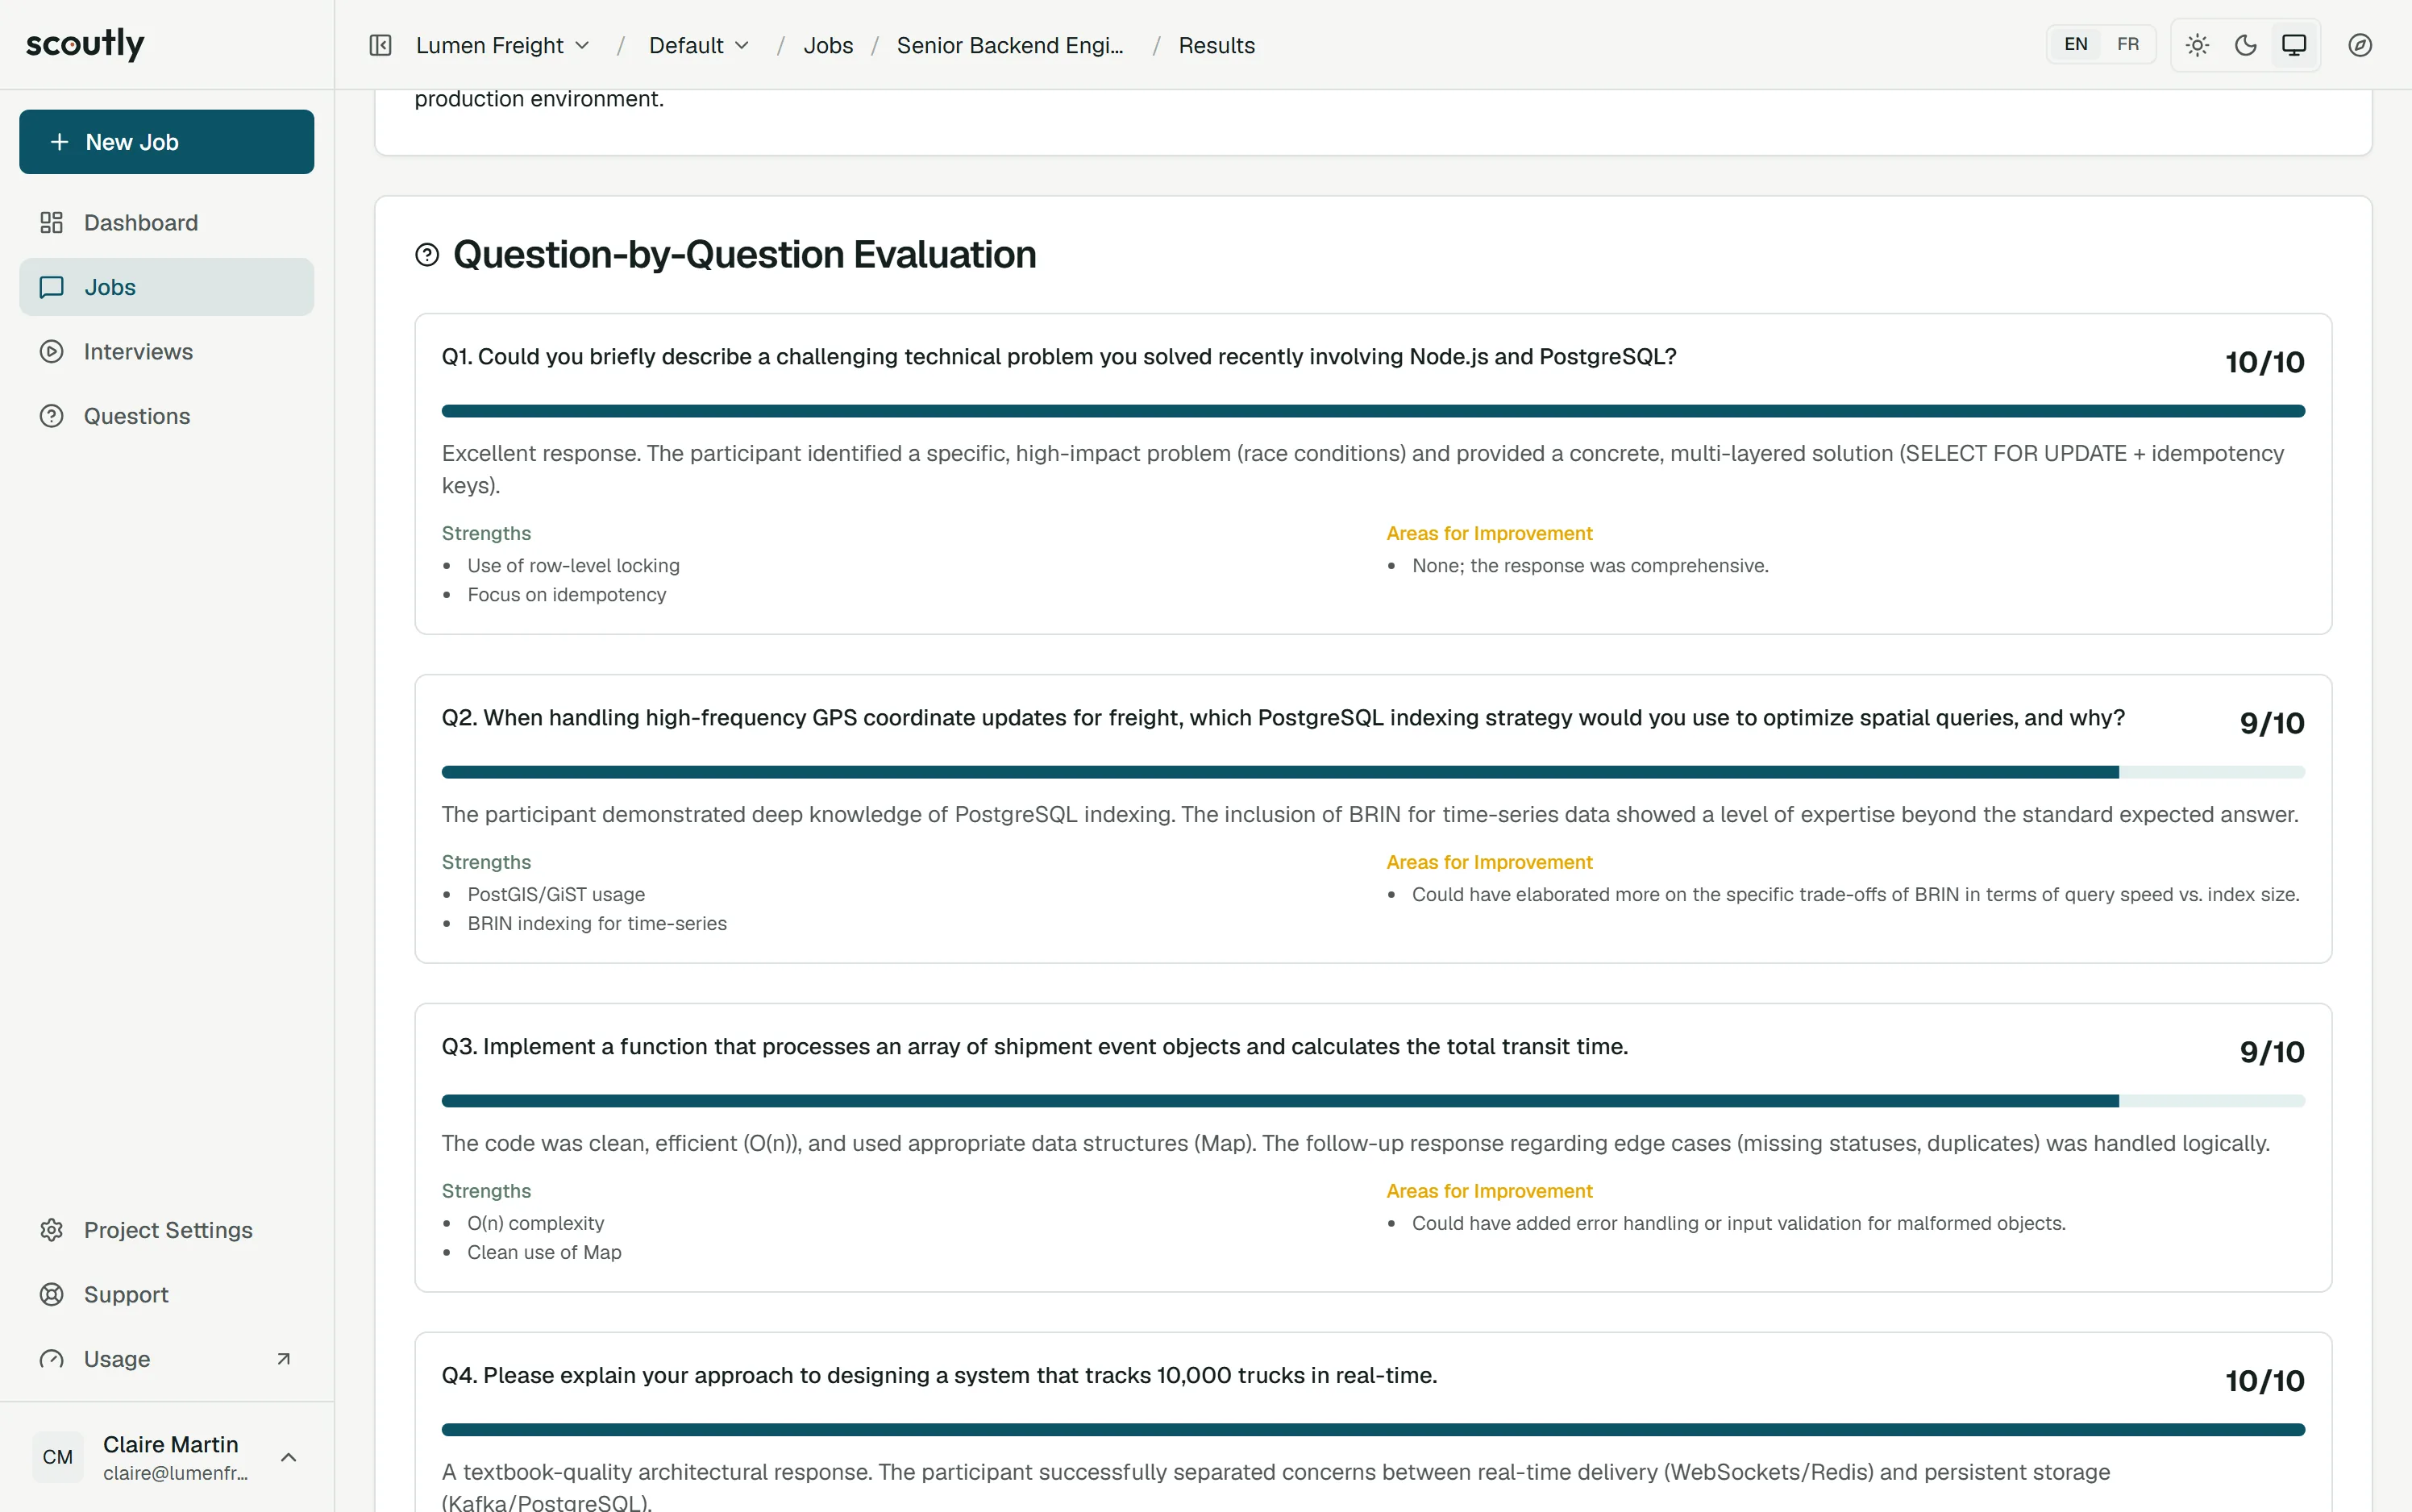The height and width of the screenshot is (1512, 2412).
Task: Switch to dark theme moon icon
Action: pos(2245,45)
